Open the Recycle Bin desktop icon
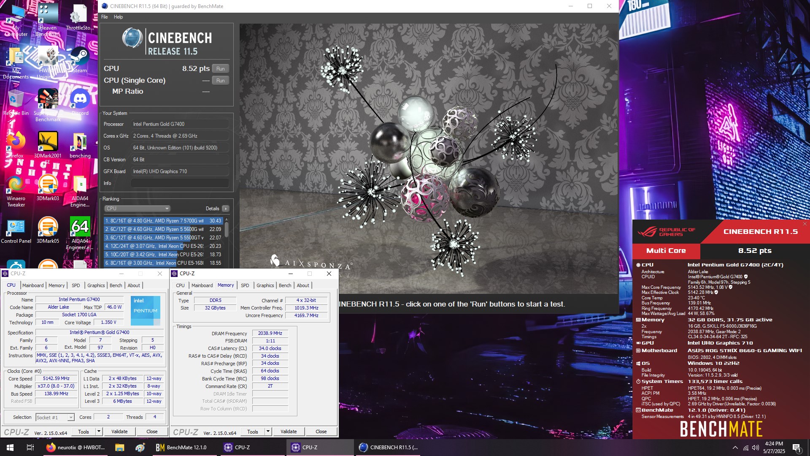 pyautogui.click(x=16, y=103)
